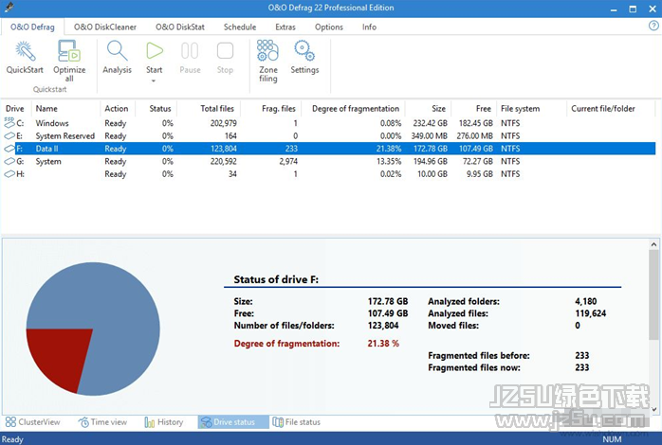
Task: Sort by Degree of fragmentation header
Action: 356,108
